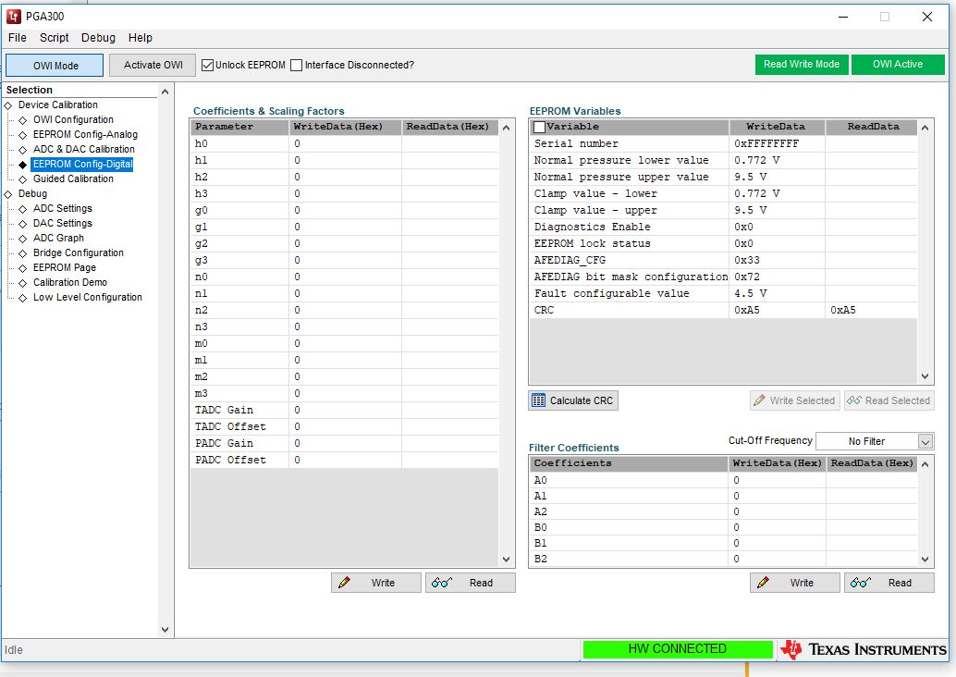Click Fault configurable value cell 4.5 V

778,294
